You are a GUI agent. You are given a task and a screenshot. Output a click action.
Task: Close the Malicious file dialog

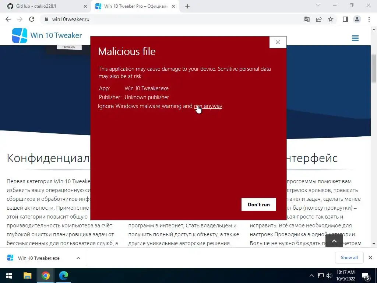click(278, 42)
